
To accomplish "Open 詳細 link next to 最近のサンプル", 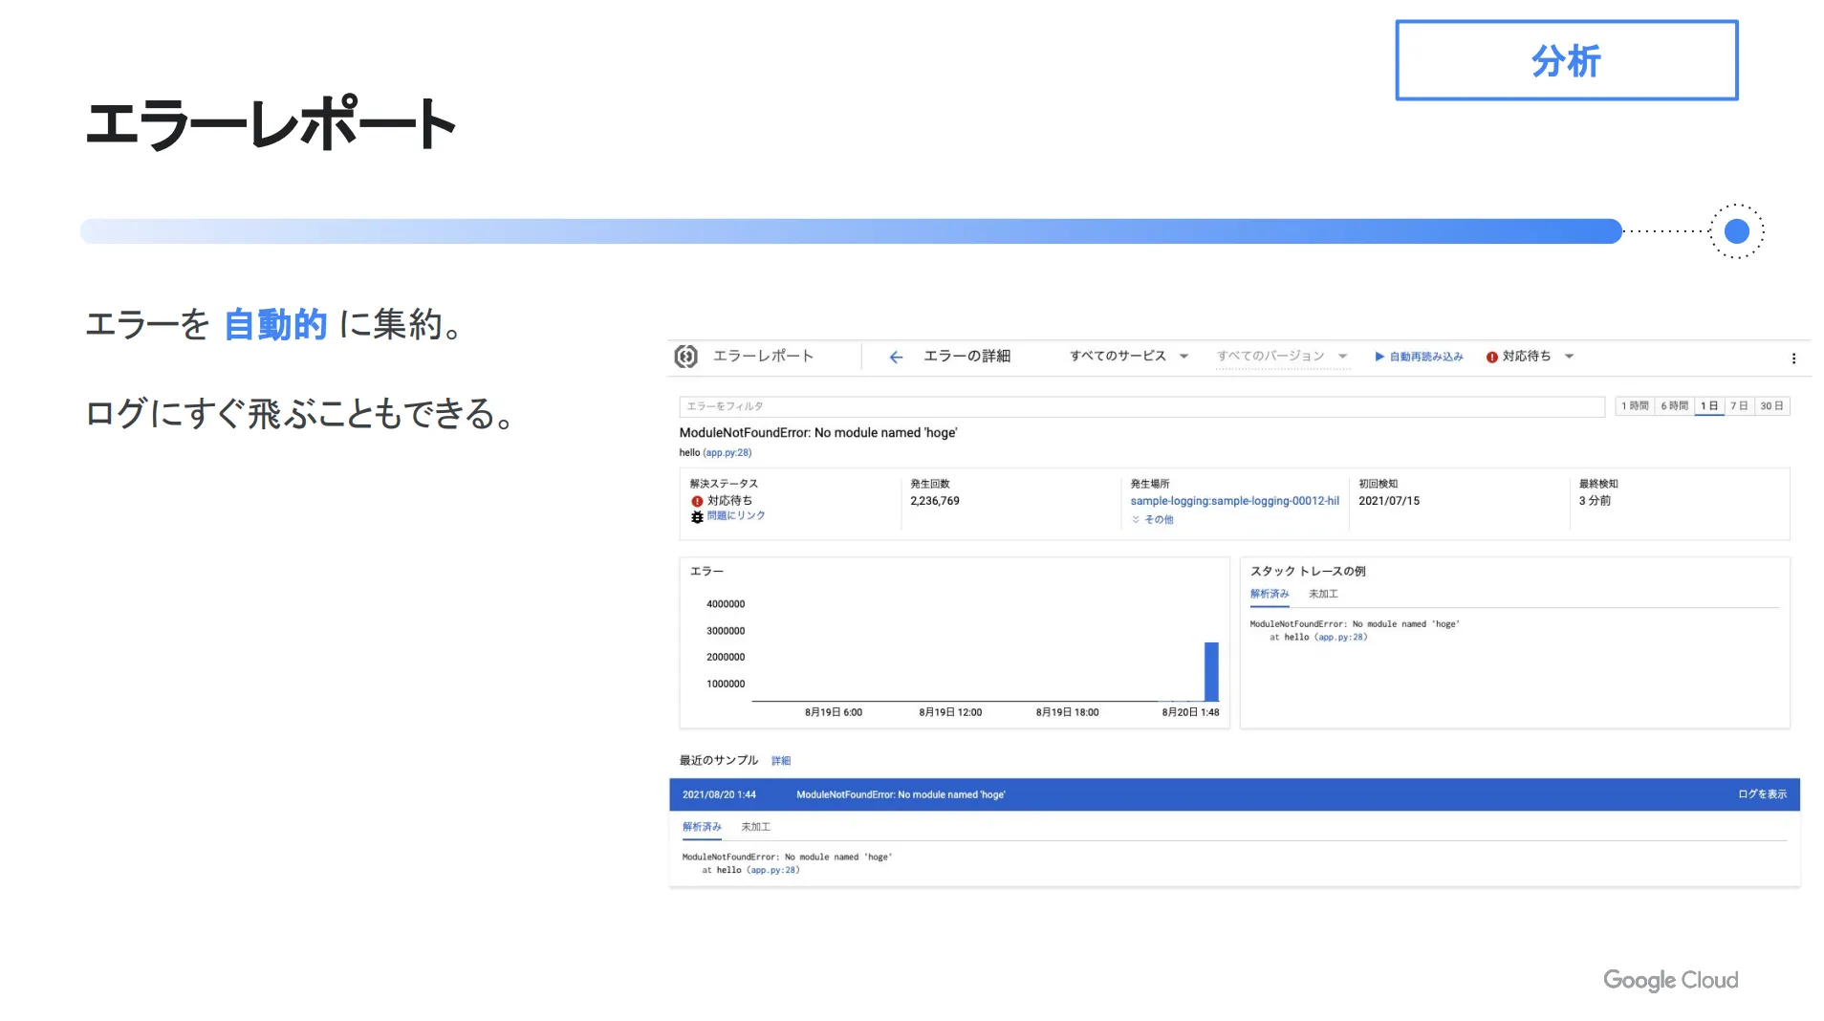I will [780, 761].
